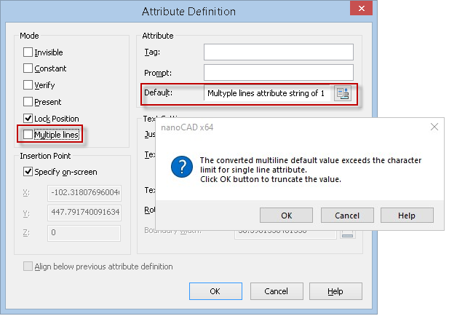
Task: Enable the Invisible mode checkbox
Action: 28,52
